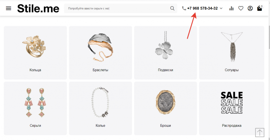Click the Stile.me logo
The width and height of the screenshot is (270, 140).
38,8
